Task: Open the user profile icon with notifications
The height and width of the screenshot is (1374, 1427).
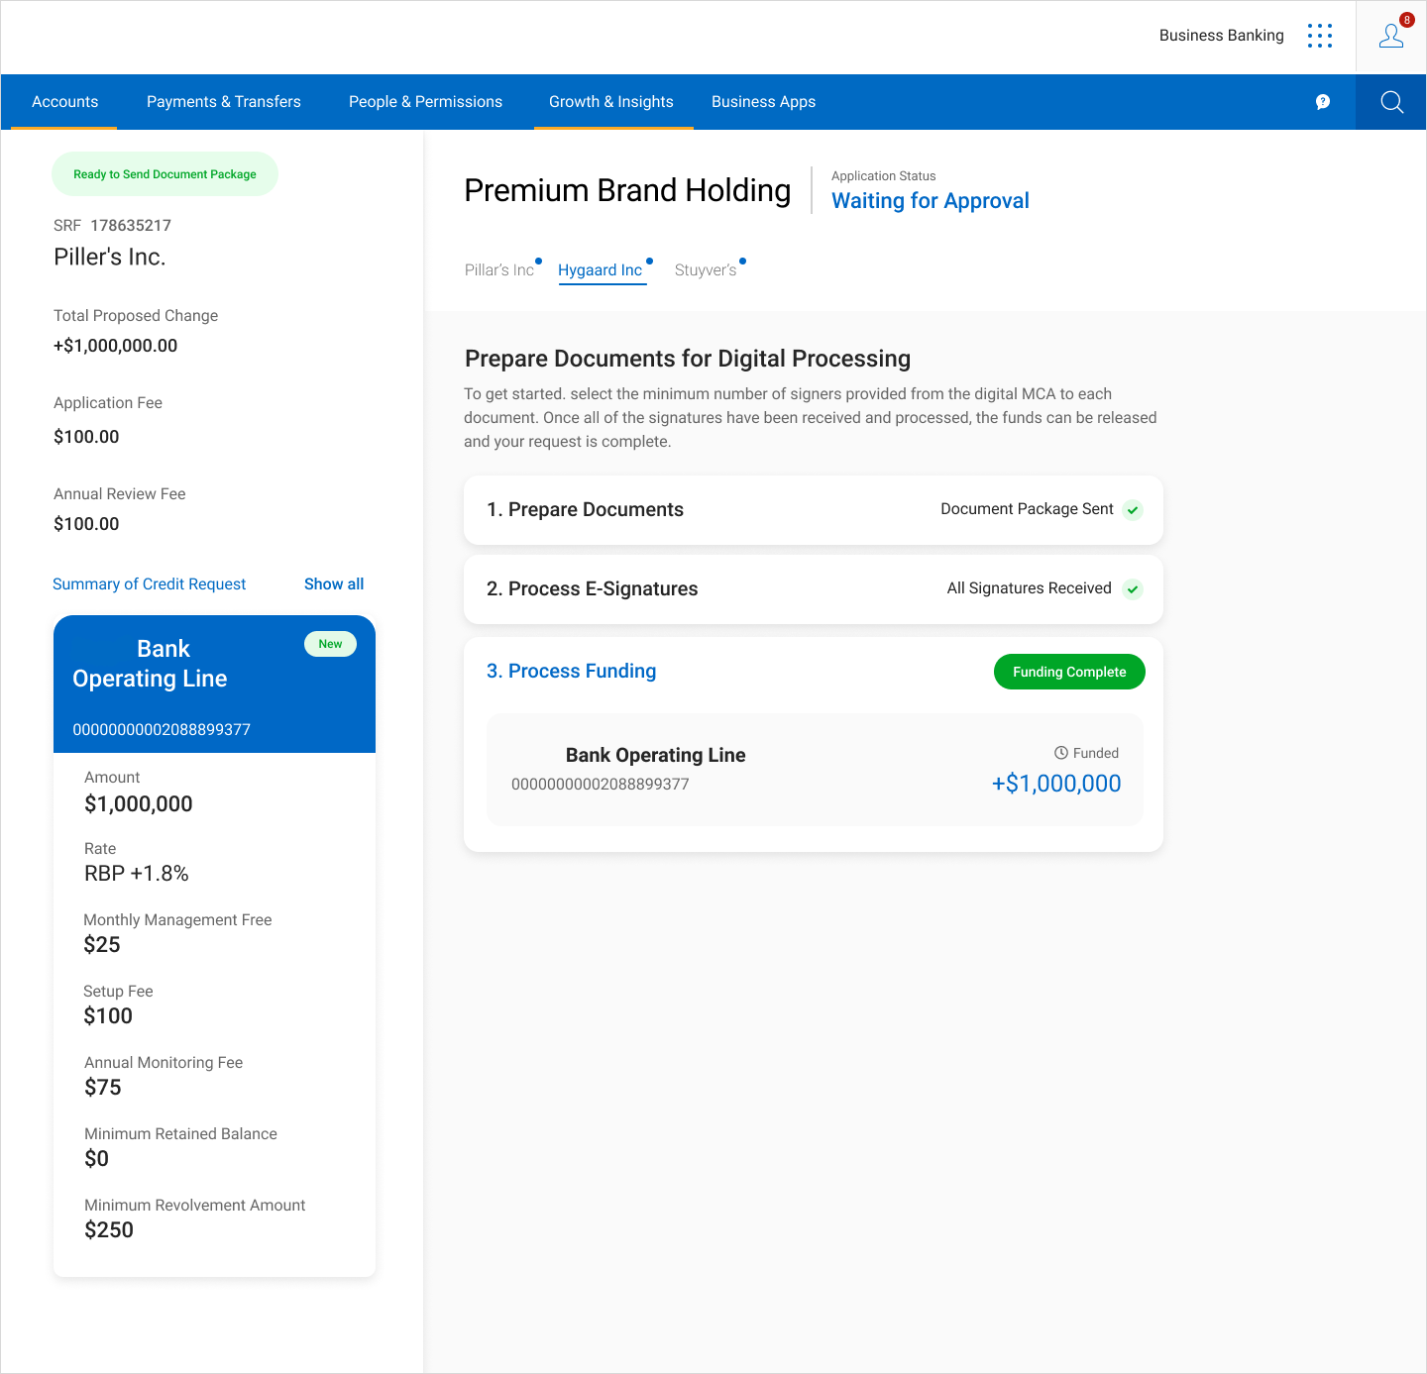Action: [1391, 36]
